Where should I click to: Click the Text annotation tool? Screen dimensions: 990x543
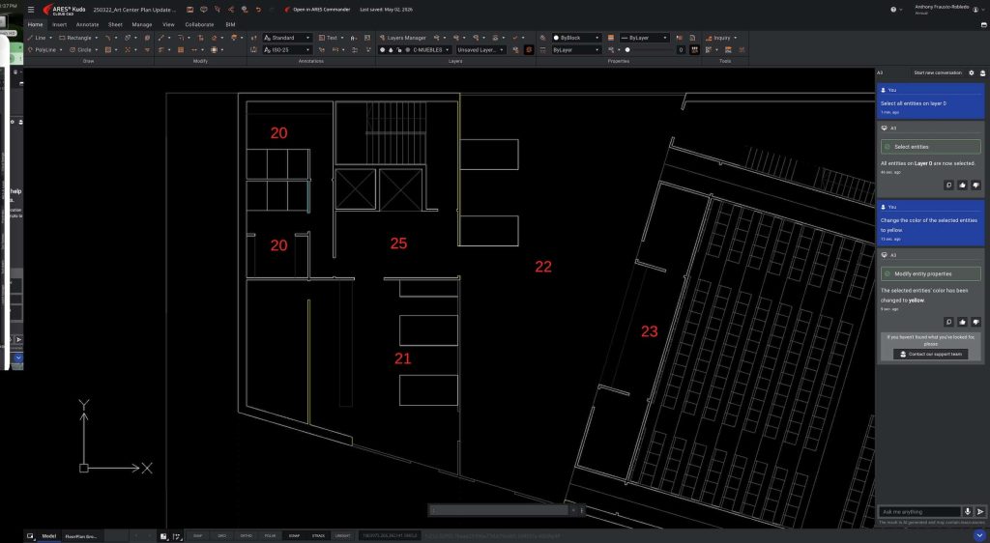pos(328,38)
